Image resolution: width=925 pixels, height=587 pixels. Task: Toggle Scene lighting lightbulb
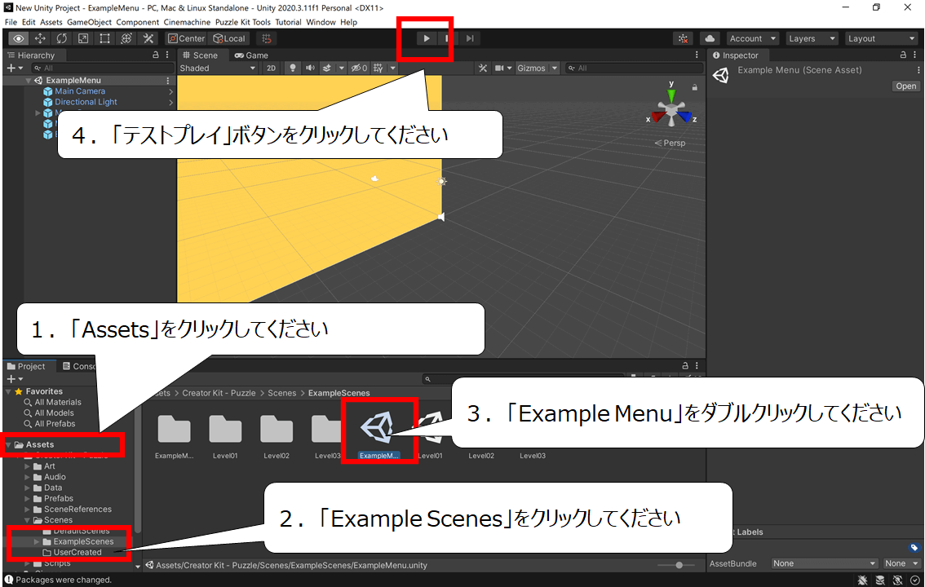pyautogui.click(x=293, y=68)
